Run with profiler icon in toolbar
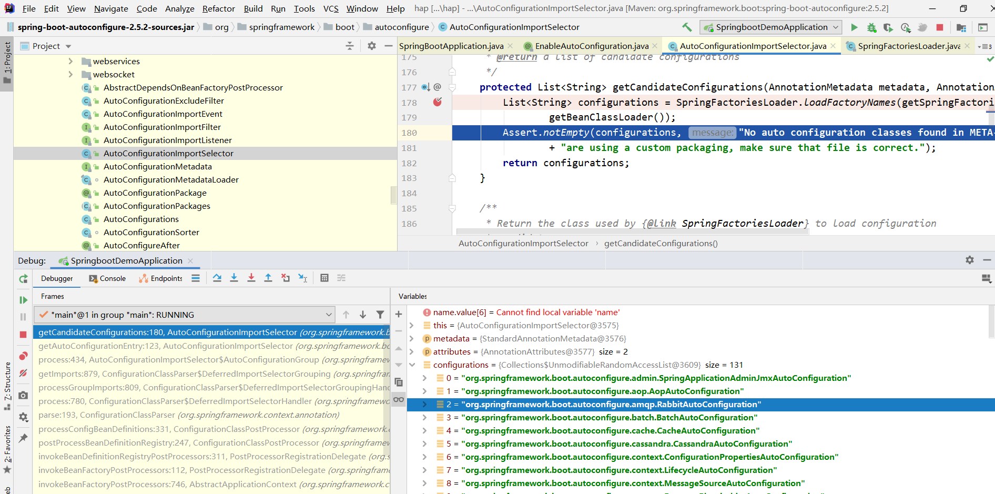The width and height of the screenshot is (995, 494). tap(906, 27)
